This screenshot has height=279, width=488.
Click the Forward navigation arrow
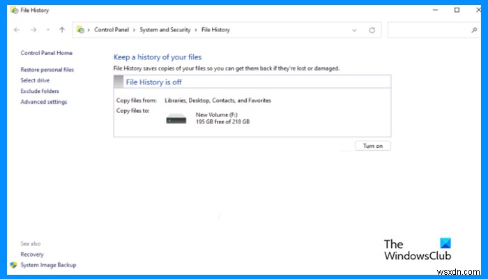(x=33, y=30)
